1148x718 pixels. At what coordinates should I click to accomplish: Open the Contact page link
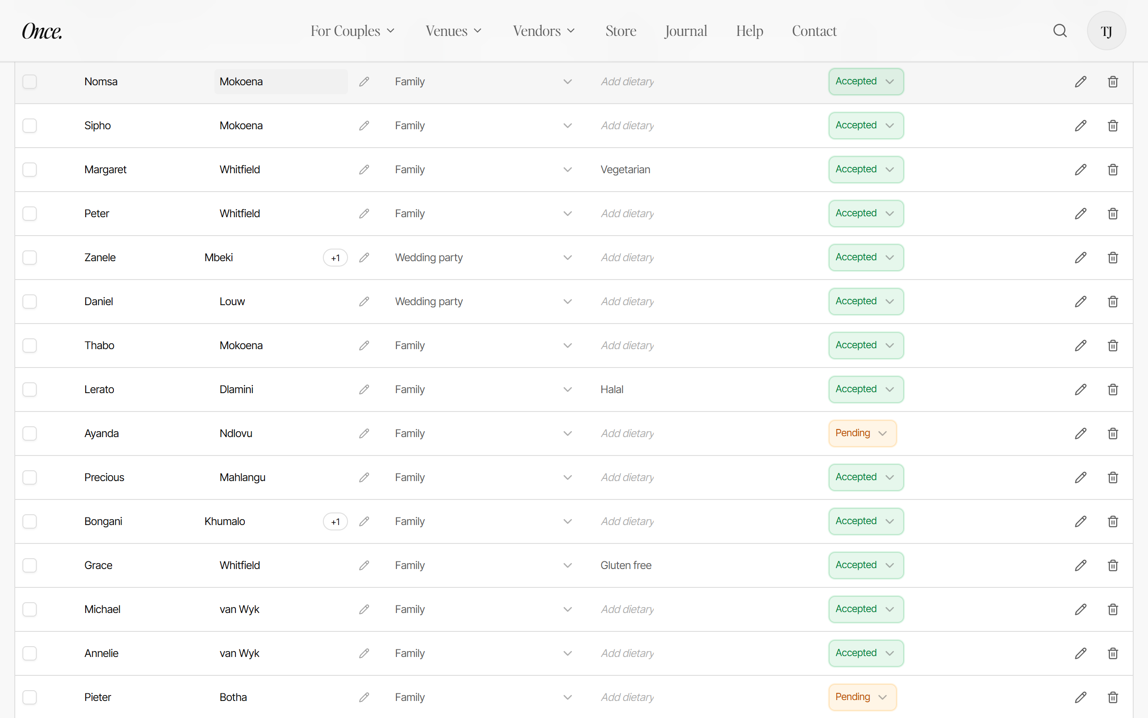coord(814,31)
